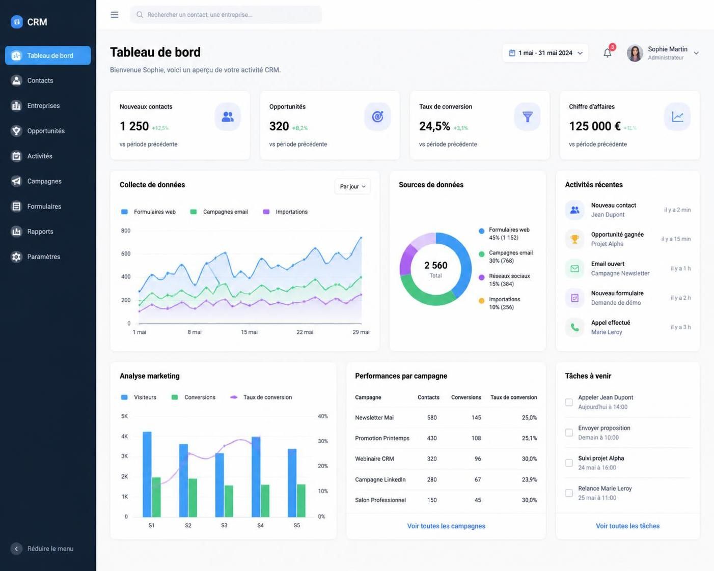Click Réduire le menu label
This screenshot has width=714, height=571.
click(x=50, y=549)
